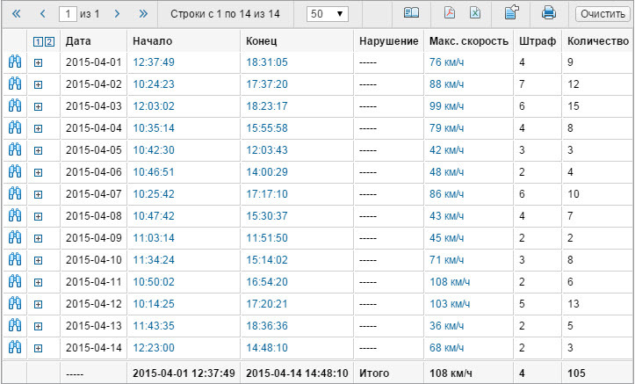The height and width of the screenshot is (384, 635).
Task: Open the 36 км/ч speed link
Action: point(447,325)
